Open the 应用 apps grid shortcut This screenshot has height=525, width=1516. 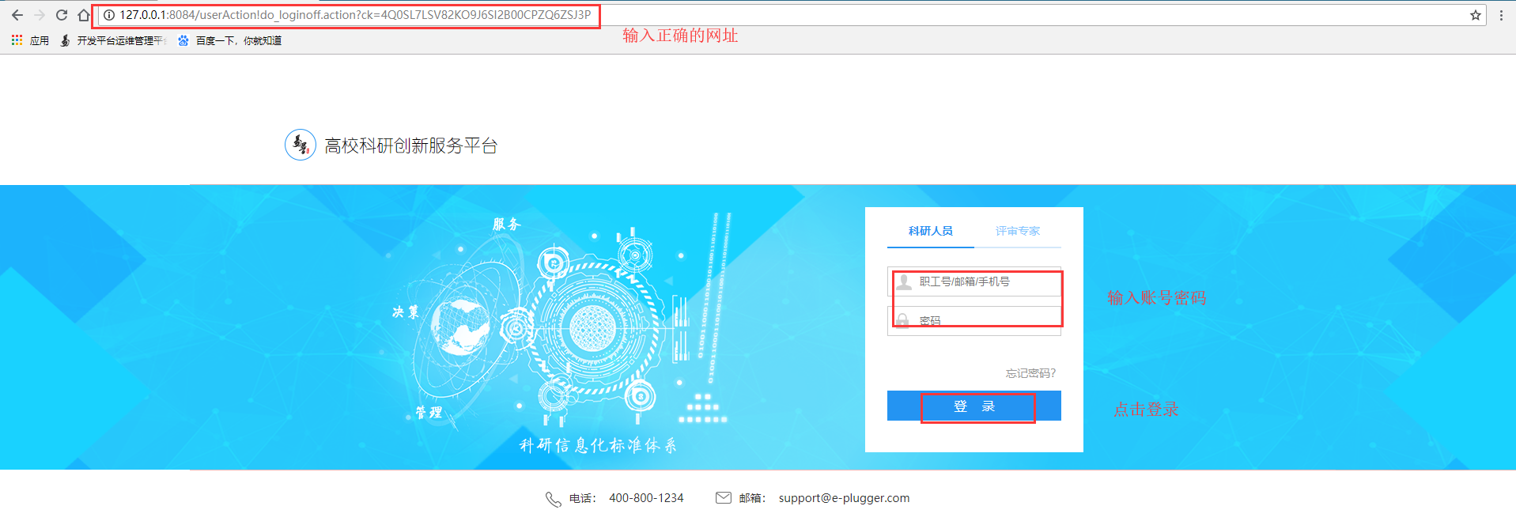(x=30, y=40)
